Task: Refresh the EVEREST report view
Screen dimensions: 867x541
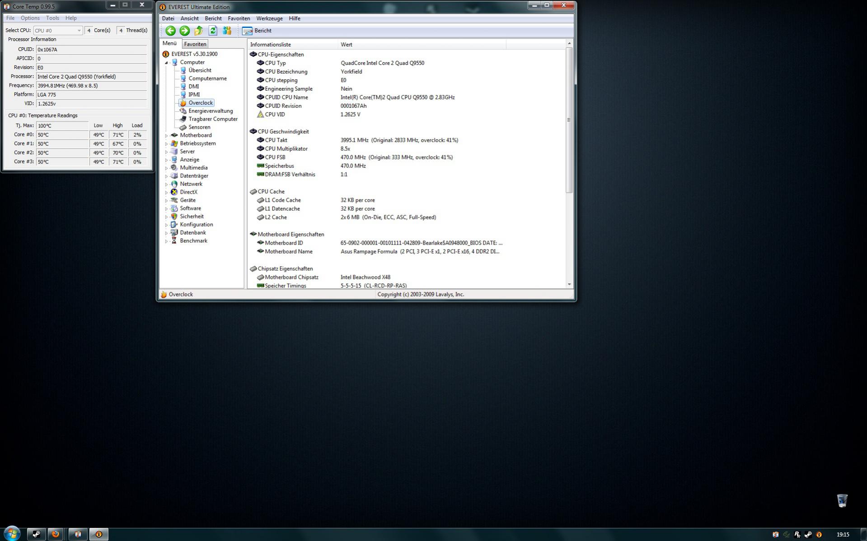Action: 213,31
